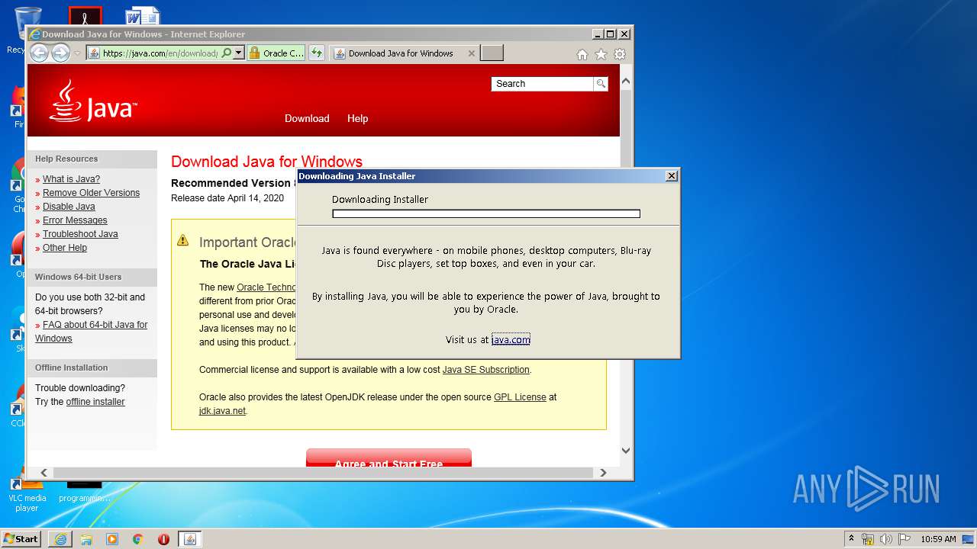
Task: Select the Download Java for Windows tab
Action: coord(400,53)
